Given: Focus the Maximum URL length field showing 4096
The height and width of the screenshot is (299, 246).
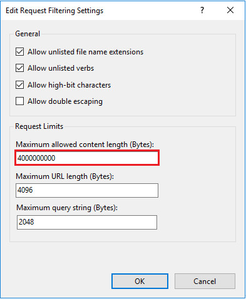Looking at the screenshot, I should (87, 190).
